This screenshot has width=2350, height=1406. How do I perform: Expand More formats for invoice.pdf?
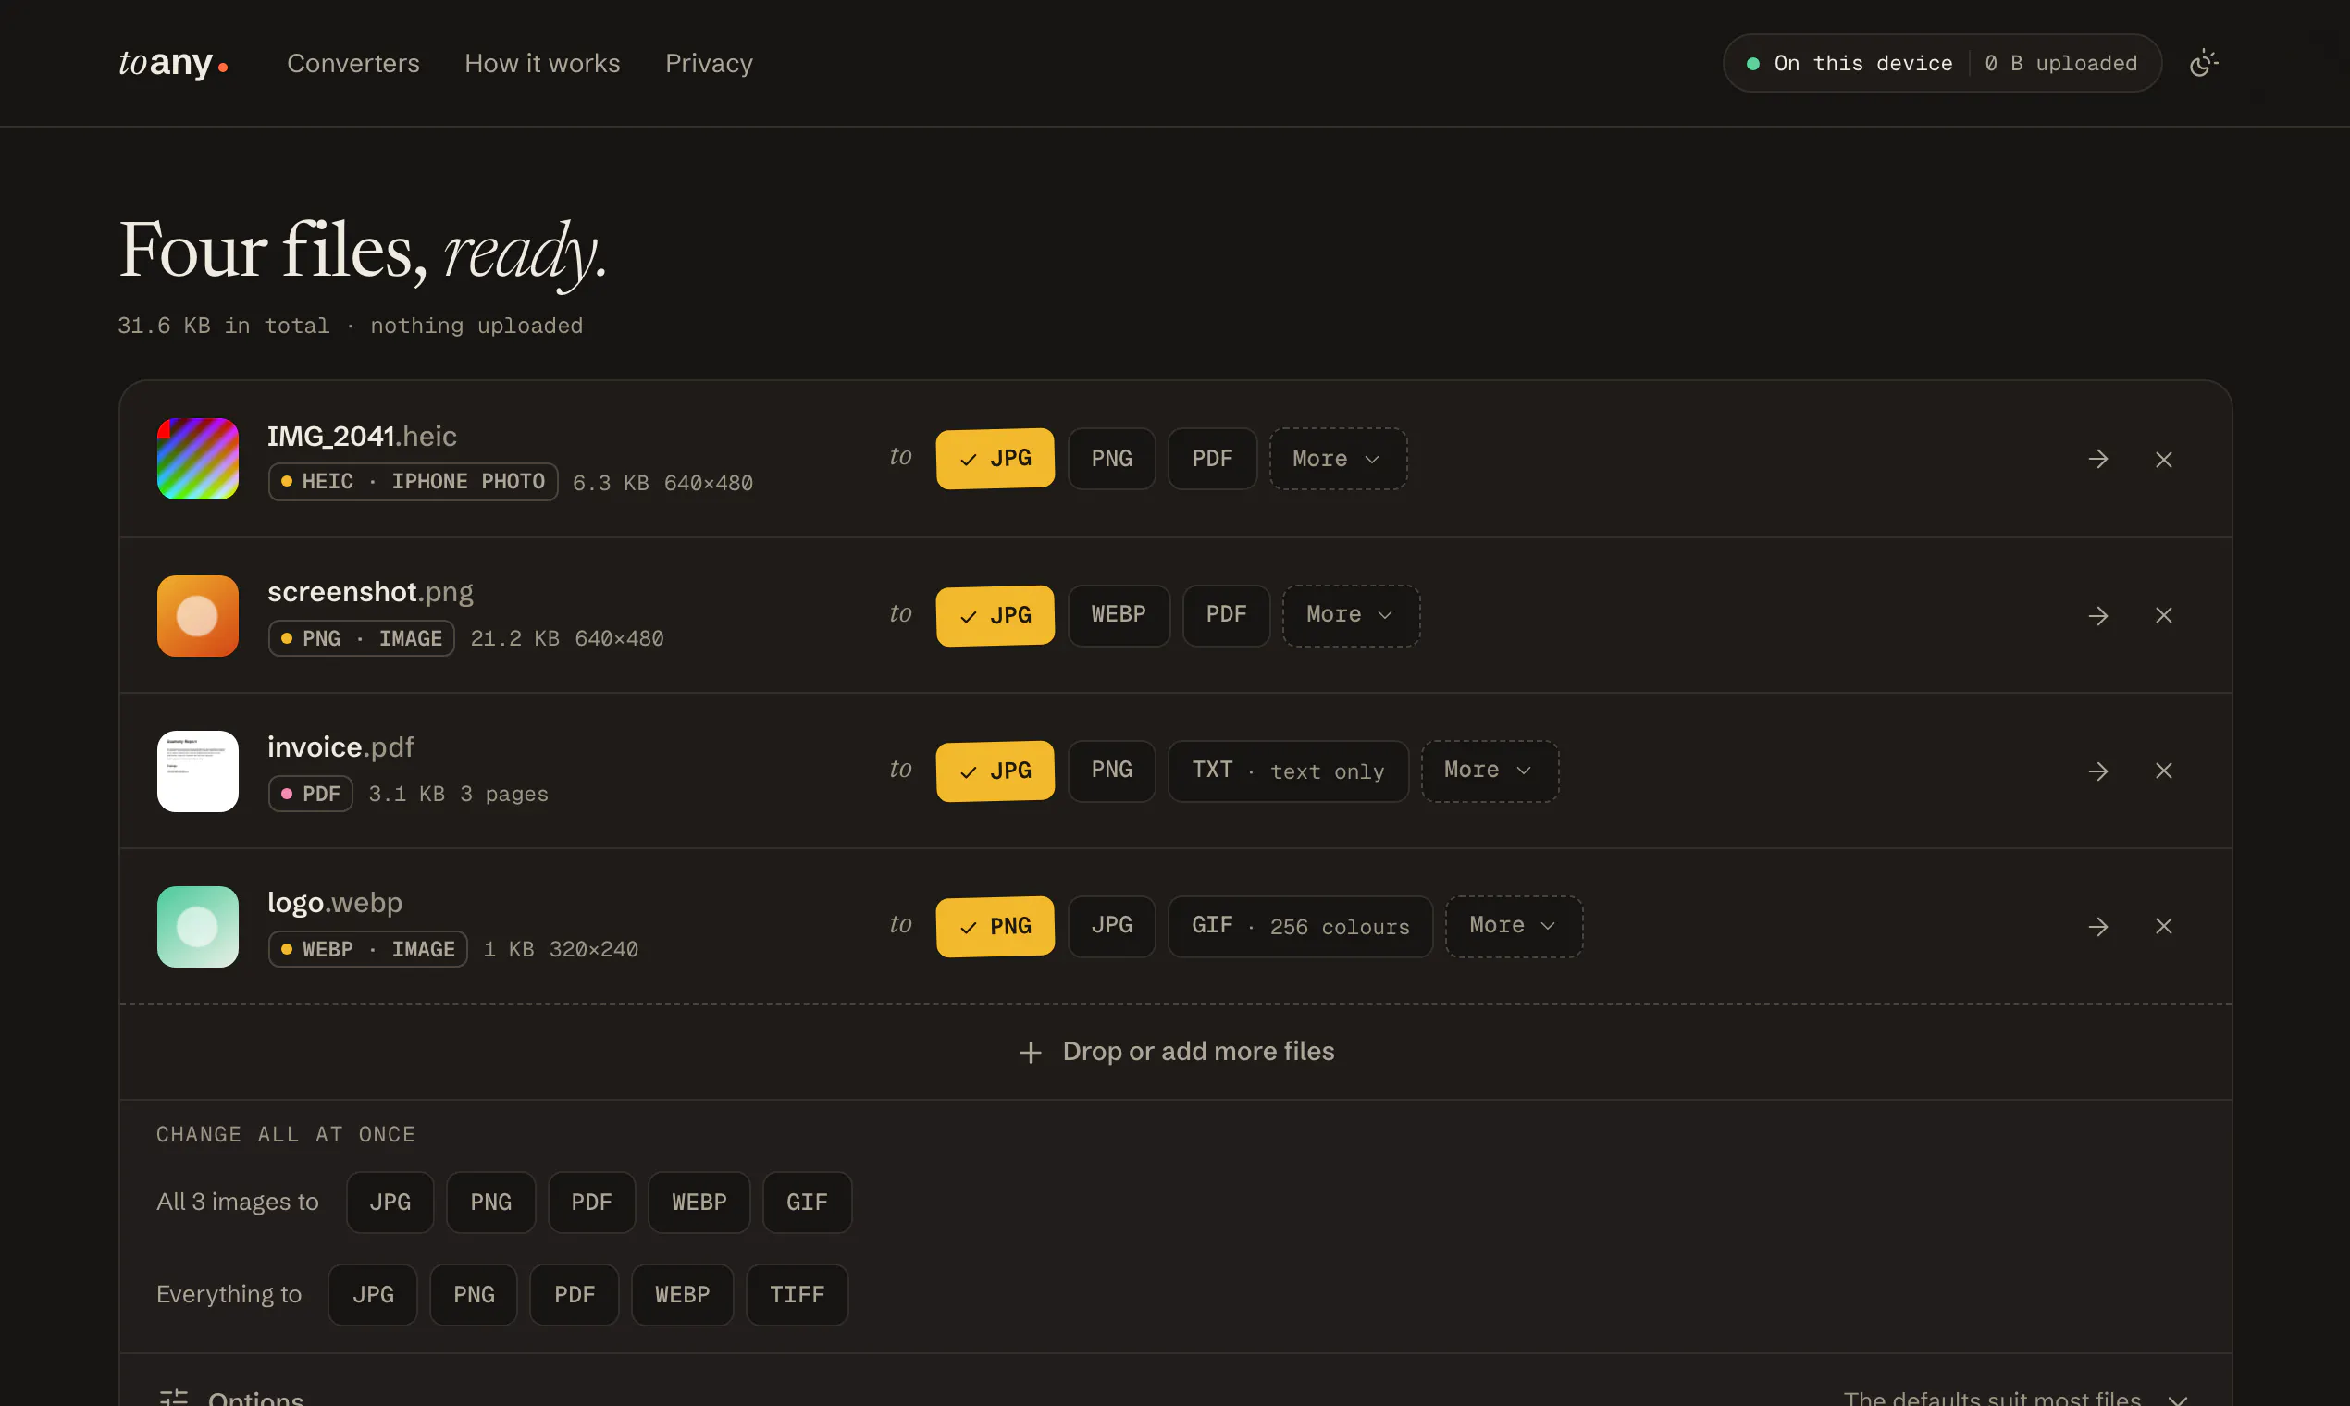(x=1490, y=771)
